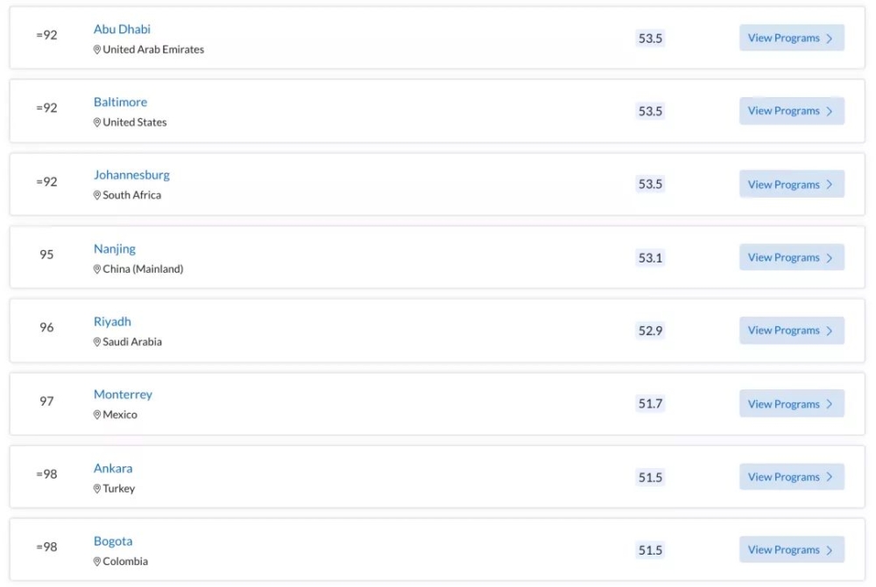
Task: Open the Nanjing link
Action: click(x=115, y=248)
